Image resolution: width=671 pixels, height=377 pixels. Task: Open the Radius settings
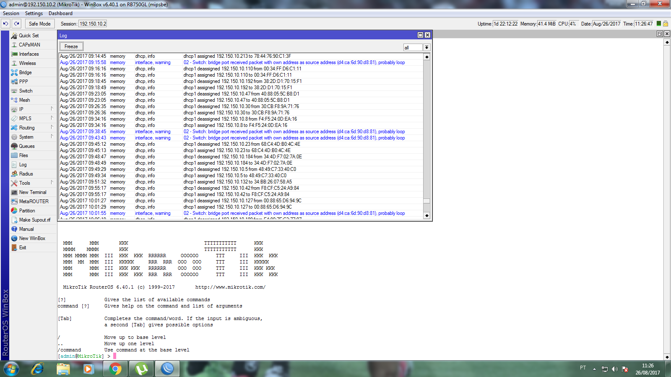(26, 174)
